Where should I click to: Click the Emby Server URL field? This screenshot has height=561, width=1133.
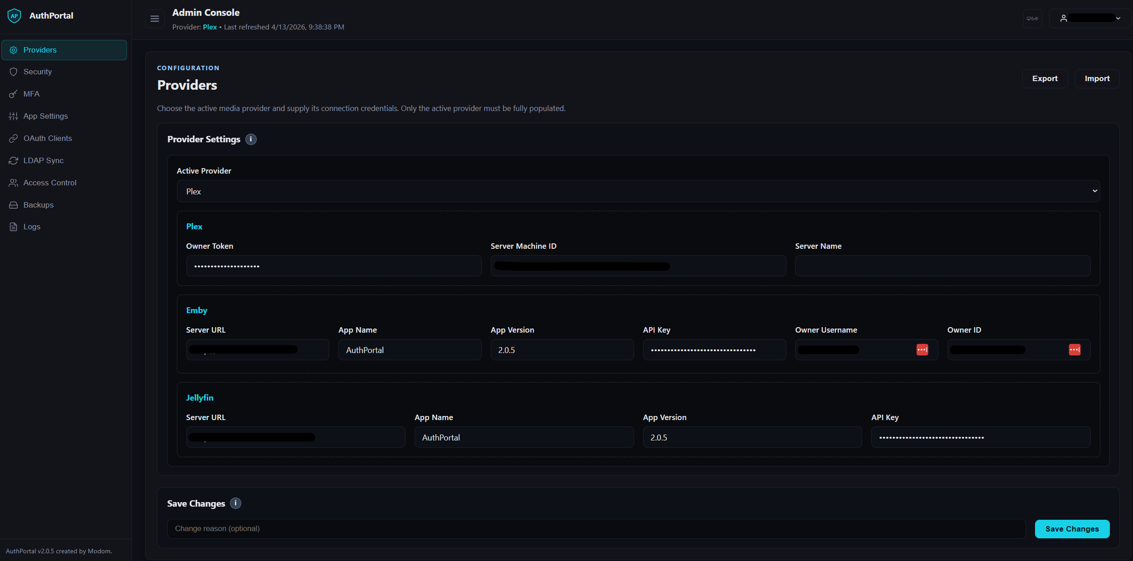(257, 350)
